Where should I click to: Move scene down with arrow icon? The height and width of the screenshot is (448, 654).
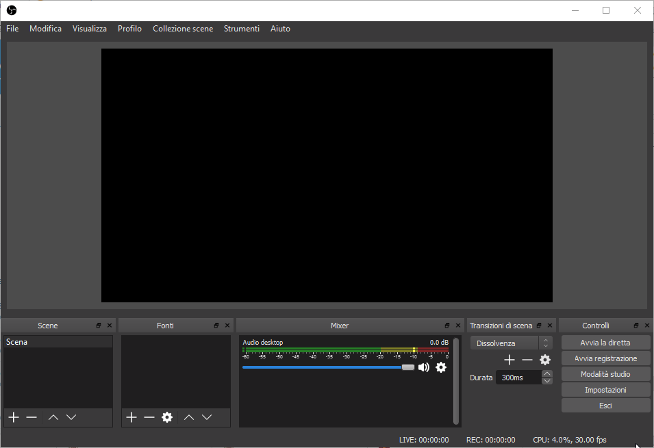[x=71, y=417]
